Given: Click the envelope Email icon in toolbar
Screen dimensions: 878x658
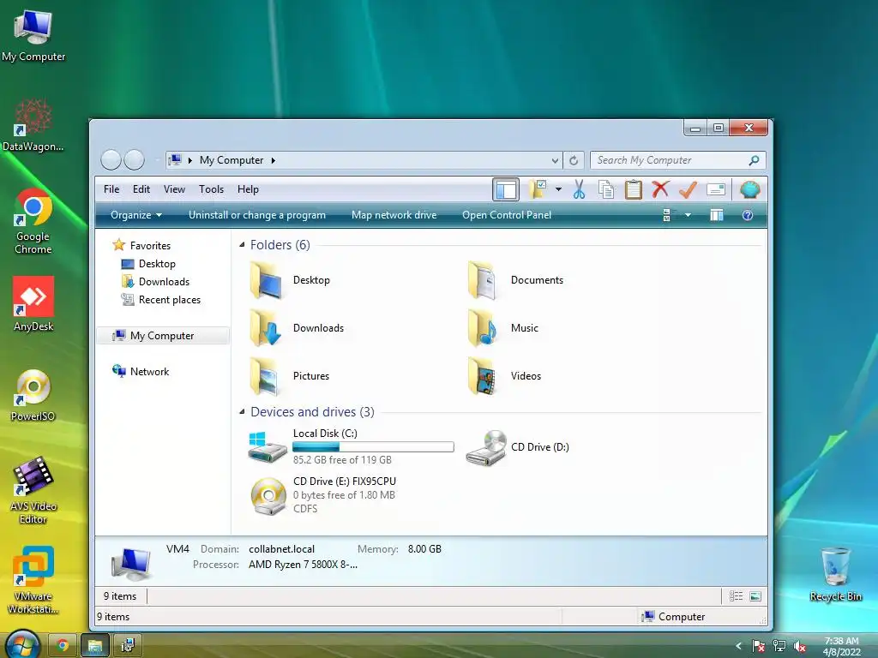Looking at the screenshot, I should pos(716,189).
